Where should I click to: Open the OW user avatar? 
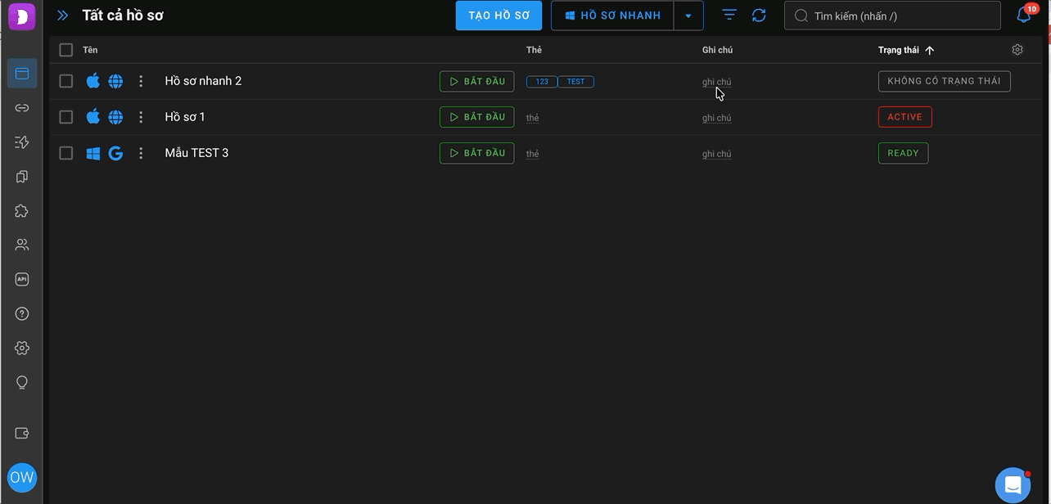(22, 478)
